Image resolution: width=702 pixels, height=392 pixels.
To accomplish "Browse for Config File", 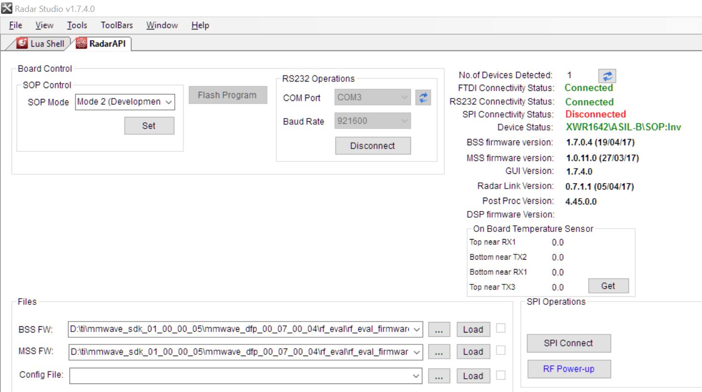I will pyautogui.click(x=439, y=376).
